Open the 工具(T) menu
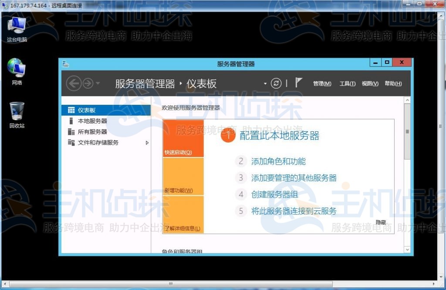Screen dimensions: 446x290 [347, 83]
